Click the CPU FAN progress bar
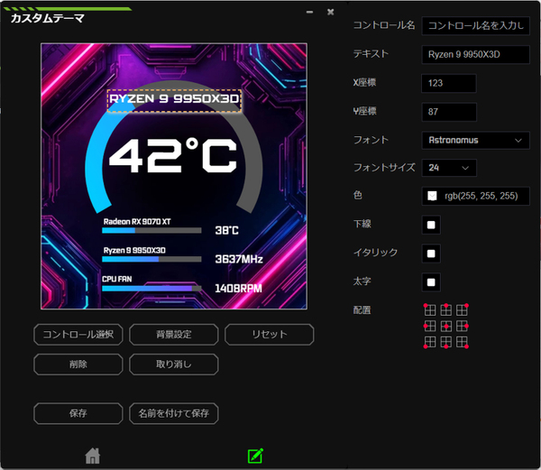The height and width of the screenshot is (470, 541). (x=151, y=288)
